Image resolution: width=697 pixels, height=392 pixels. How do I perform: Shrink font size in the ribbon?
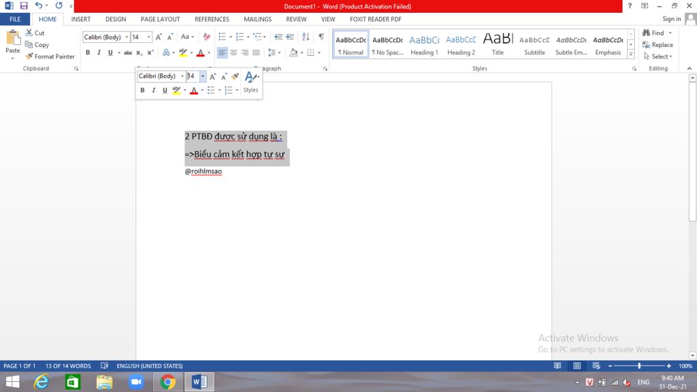coord(169,37)
